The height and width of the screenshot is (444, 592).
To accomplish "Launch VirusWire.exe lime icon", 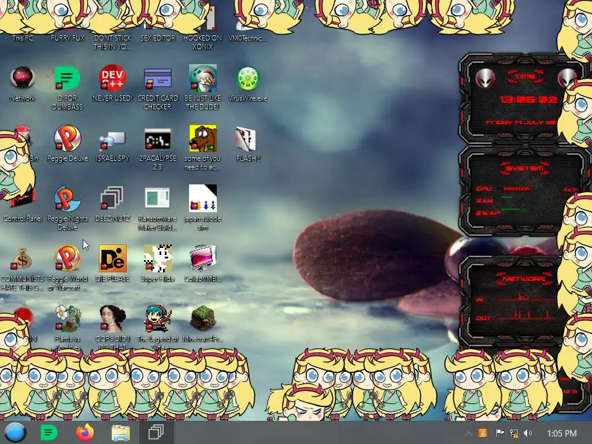I will click(247, 78).
